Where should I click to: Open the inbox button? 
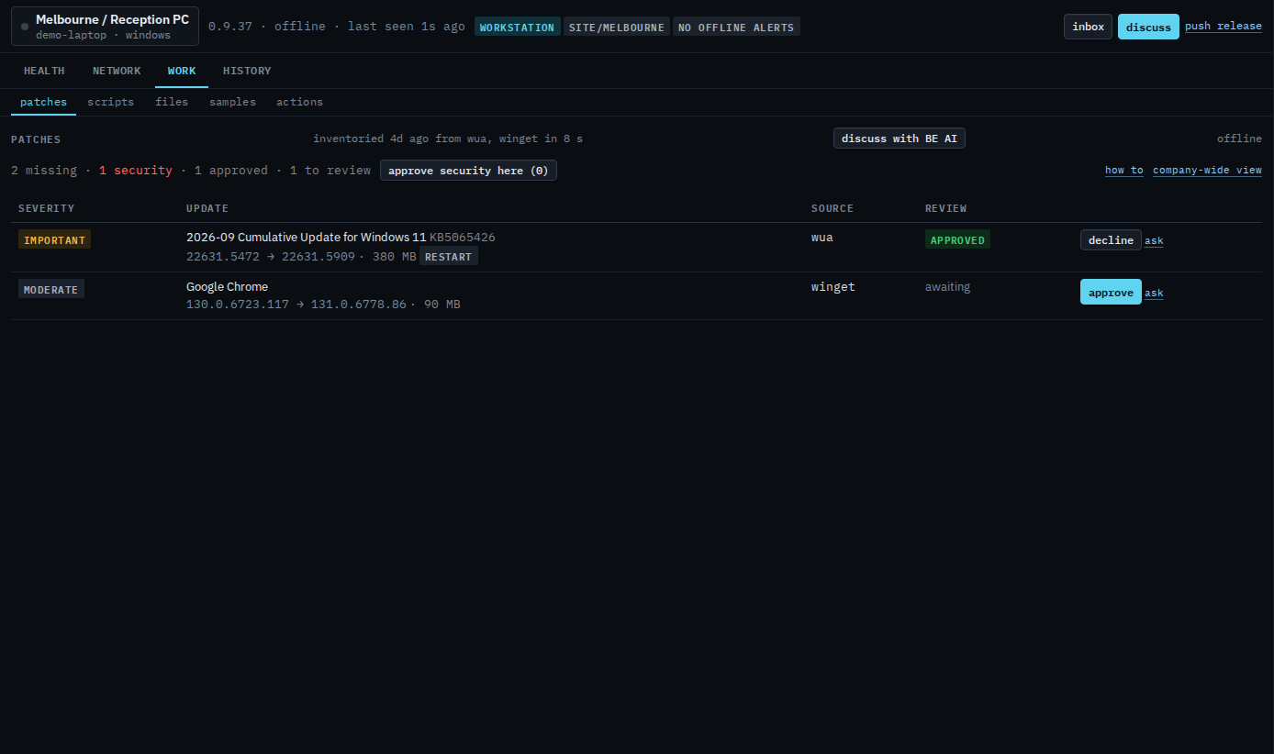(x=1088, y=27)
